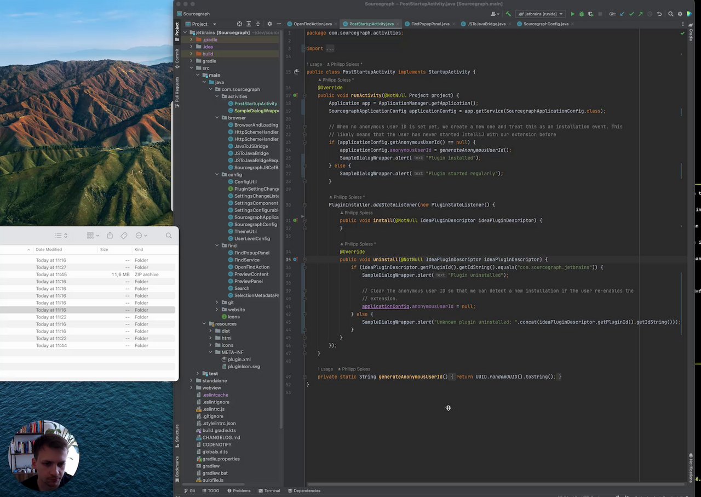Select the ZIP archive row in Finder

[x=88, y=275]
